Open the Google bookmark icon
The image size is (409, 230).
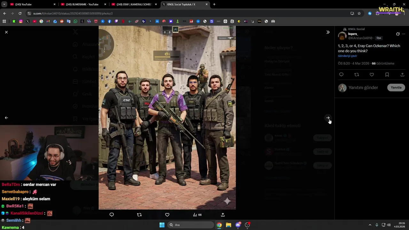[41, 21]
